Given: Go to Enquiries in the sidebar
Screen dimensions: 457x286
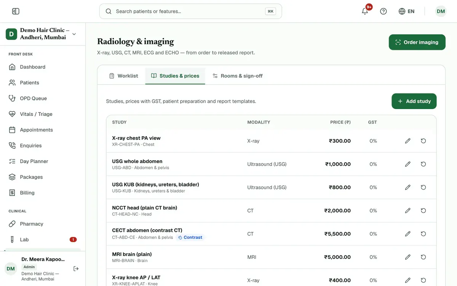Looking at the screenshot, I should coord(43,146).
